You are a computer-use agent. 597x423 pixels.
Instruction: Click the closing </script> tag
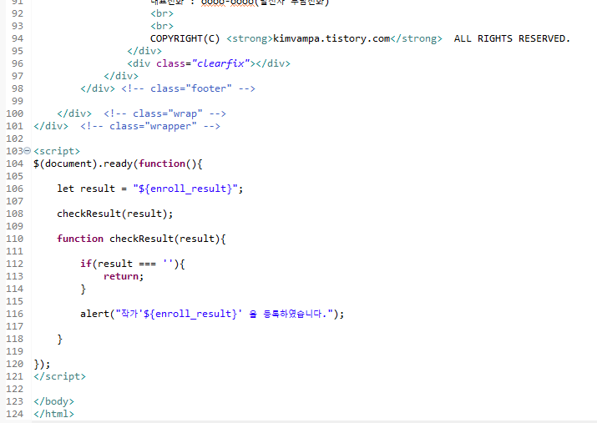pyautogui.click(x=60, y=376)
